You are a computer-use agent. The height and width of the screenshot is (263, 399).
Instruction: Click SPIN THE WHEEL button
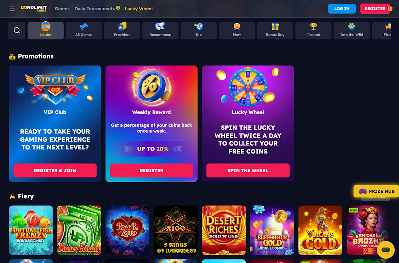point(248,170)
